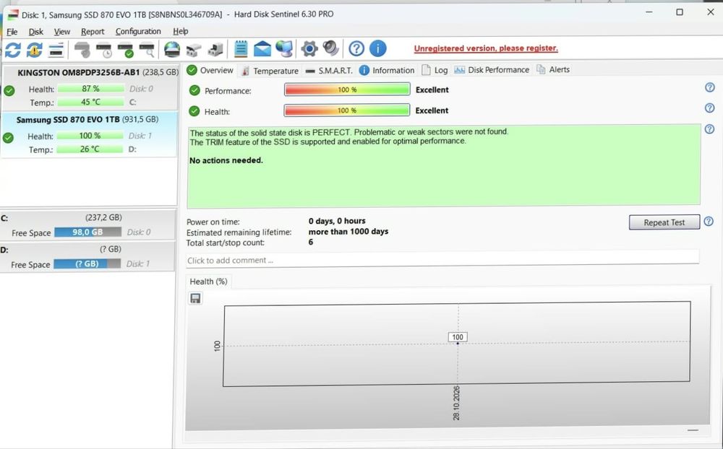Image resolution: width=723 pixels, height=449 pixels.
Task: Click the globe over disk toolbar icon
Action: tap(172, 49)
